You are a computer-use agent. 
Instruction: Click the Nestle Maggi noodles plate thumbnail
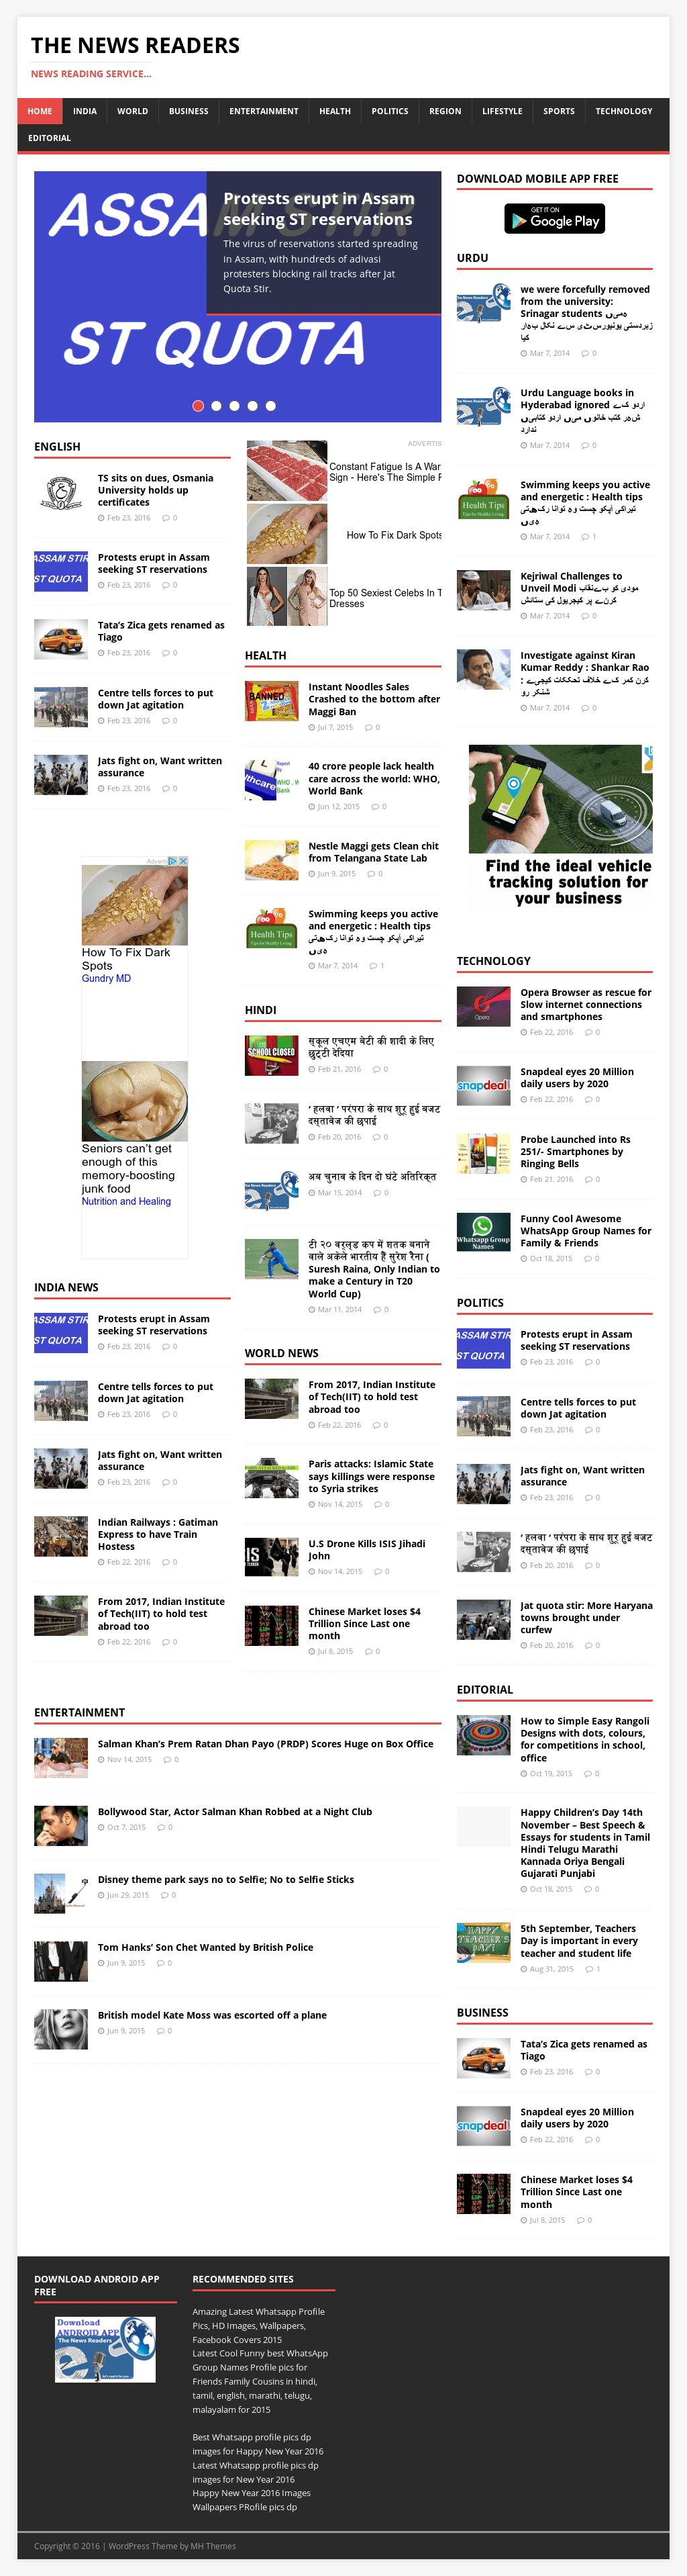pos(272,860)
